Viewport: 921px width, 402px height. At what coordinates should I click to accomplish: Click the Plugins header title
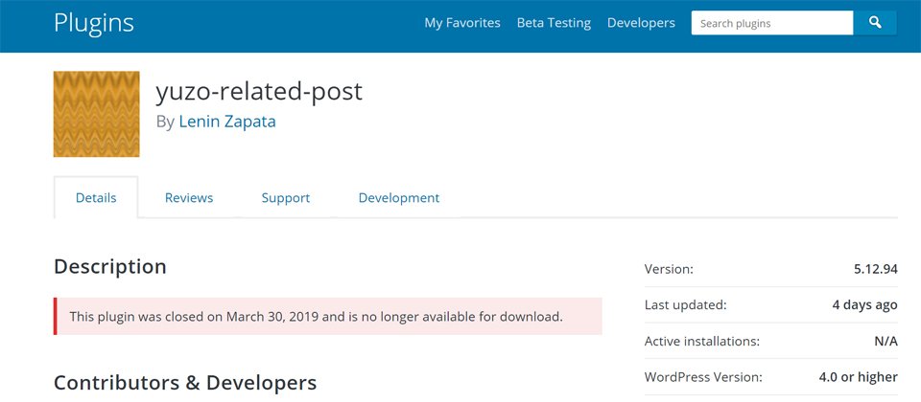tap(94, 23)
